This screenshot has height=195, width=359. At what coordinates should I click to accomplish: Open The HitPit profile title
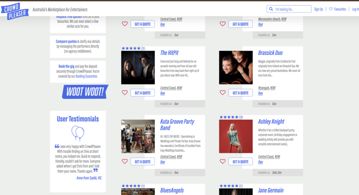[x=169, y=53]
